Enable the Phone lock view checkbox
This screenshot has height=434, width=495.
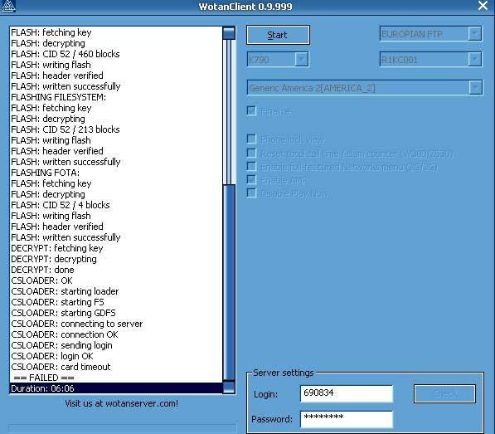click(251, 139)
